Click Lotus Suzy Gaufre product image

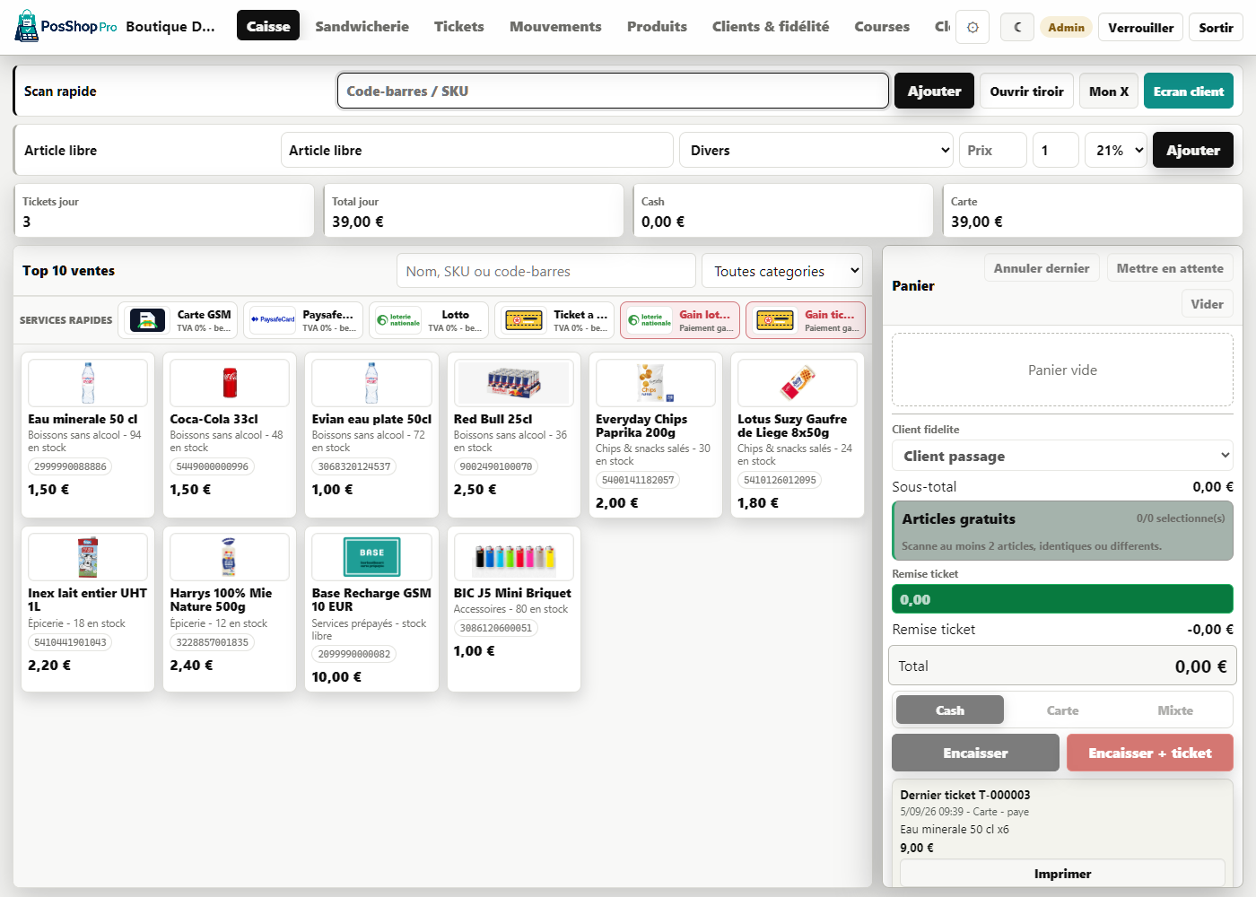[x=798, y=383]
